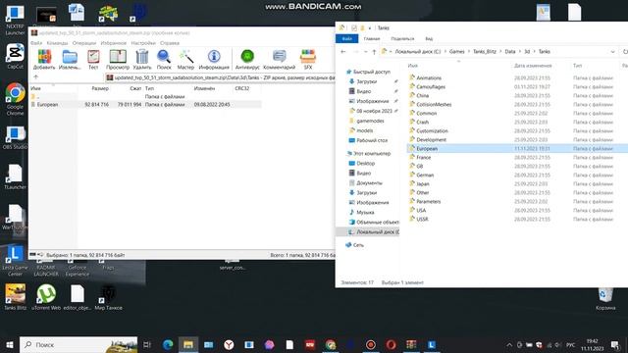
Task: Open Explorer File (Файл) tab
Action: 346,39
